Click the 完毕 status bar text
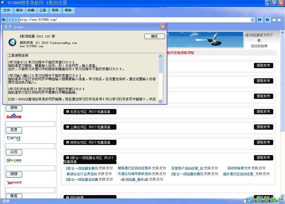285x204 pixels. pos(6,201)
